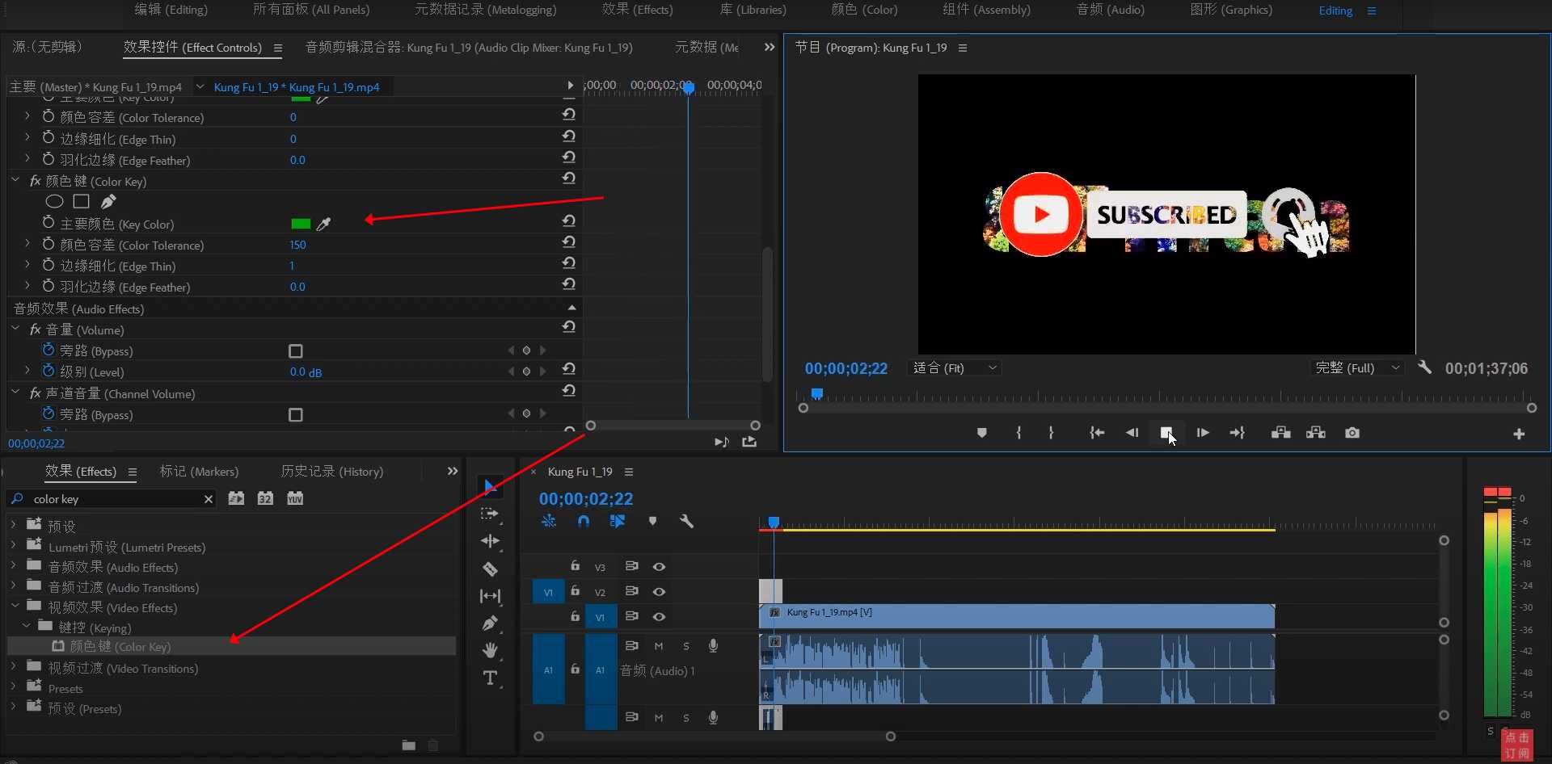Select the Track Select Forward tool
1552x764 pixels.
point(490,514)
